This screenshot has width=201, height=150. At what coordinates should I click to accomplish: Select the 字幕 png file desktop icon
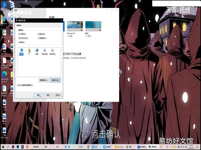point(4,133)
